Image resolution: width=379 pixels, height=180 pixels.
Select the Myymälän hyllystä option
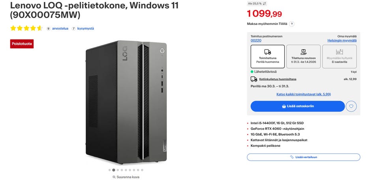339,56
